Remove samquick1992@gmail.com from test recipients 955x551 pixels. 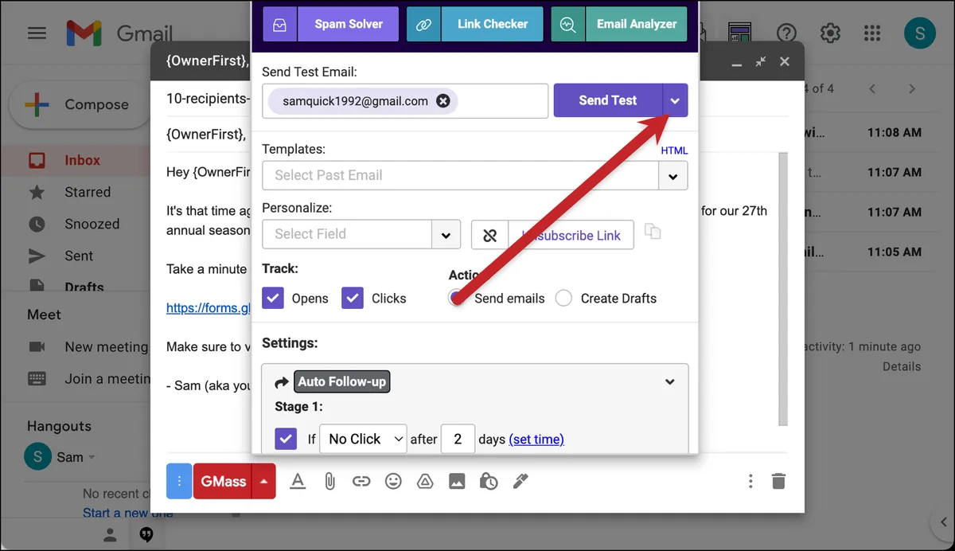pyautogui.click(x=443, y=101)
